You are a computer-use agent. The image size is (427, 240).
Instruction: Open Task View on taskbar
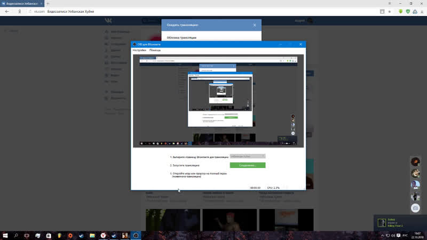pyautogui.click(x=27, y=236)
